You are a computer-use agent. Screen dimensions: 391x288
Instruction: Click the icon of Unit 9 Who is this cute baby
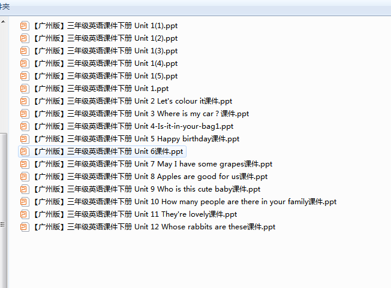pyautogui.click(x=25, y=189)
